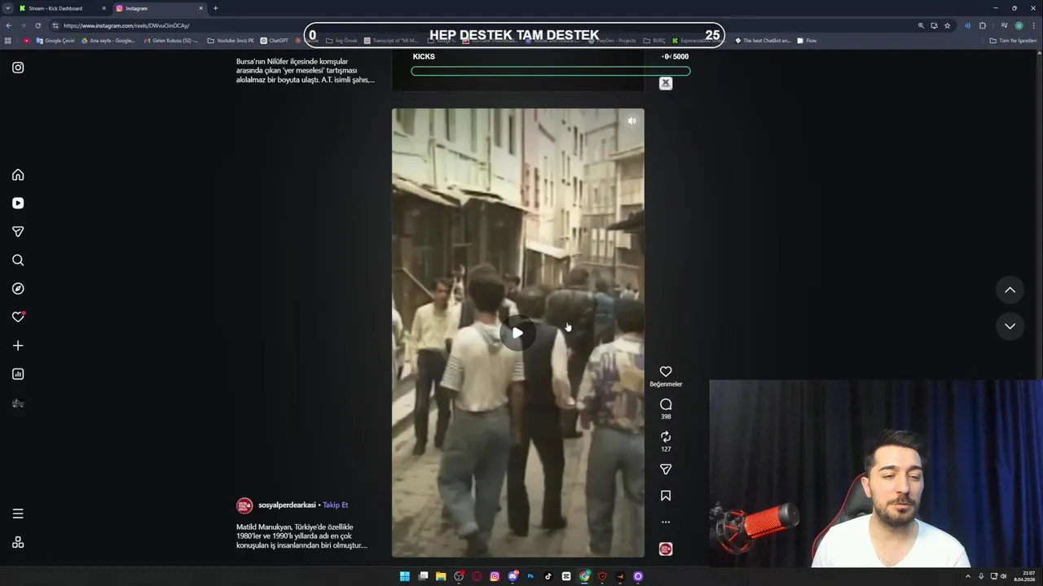1043x586 pixels.
Task: Open sosyalperdearkasi profile name
Action: tap(287, 505)
